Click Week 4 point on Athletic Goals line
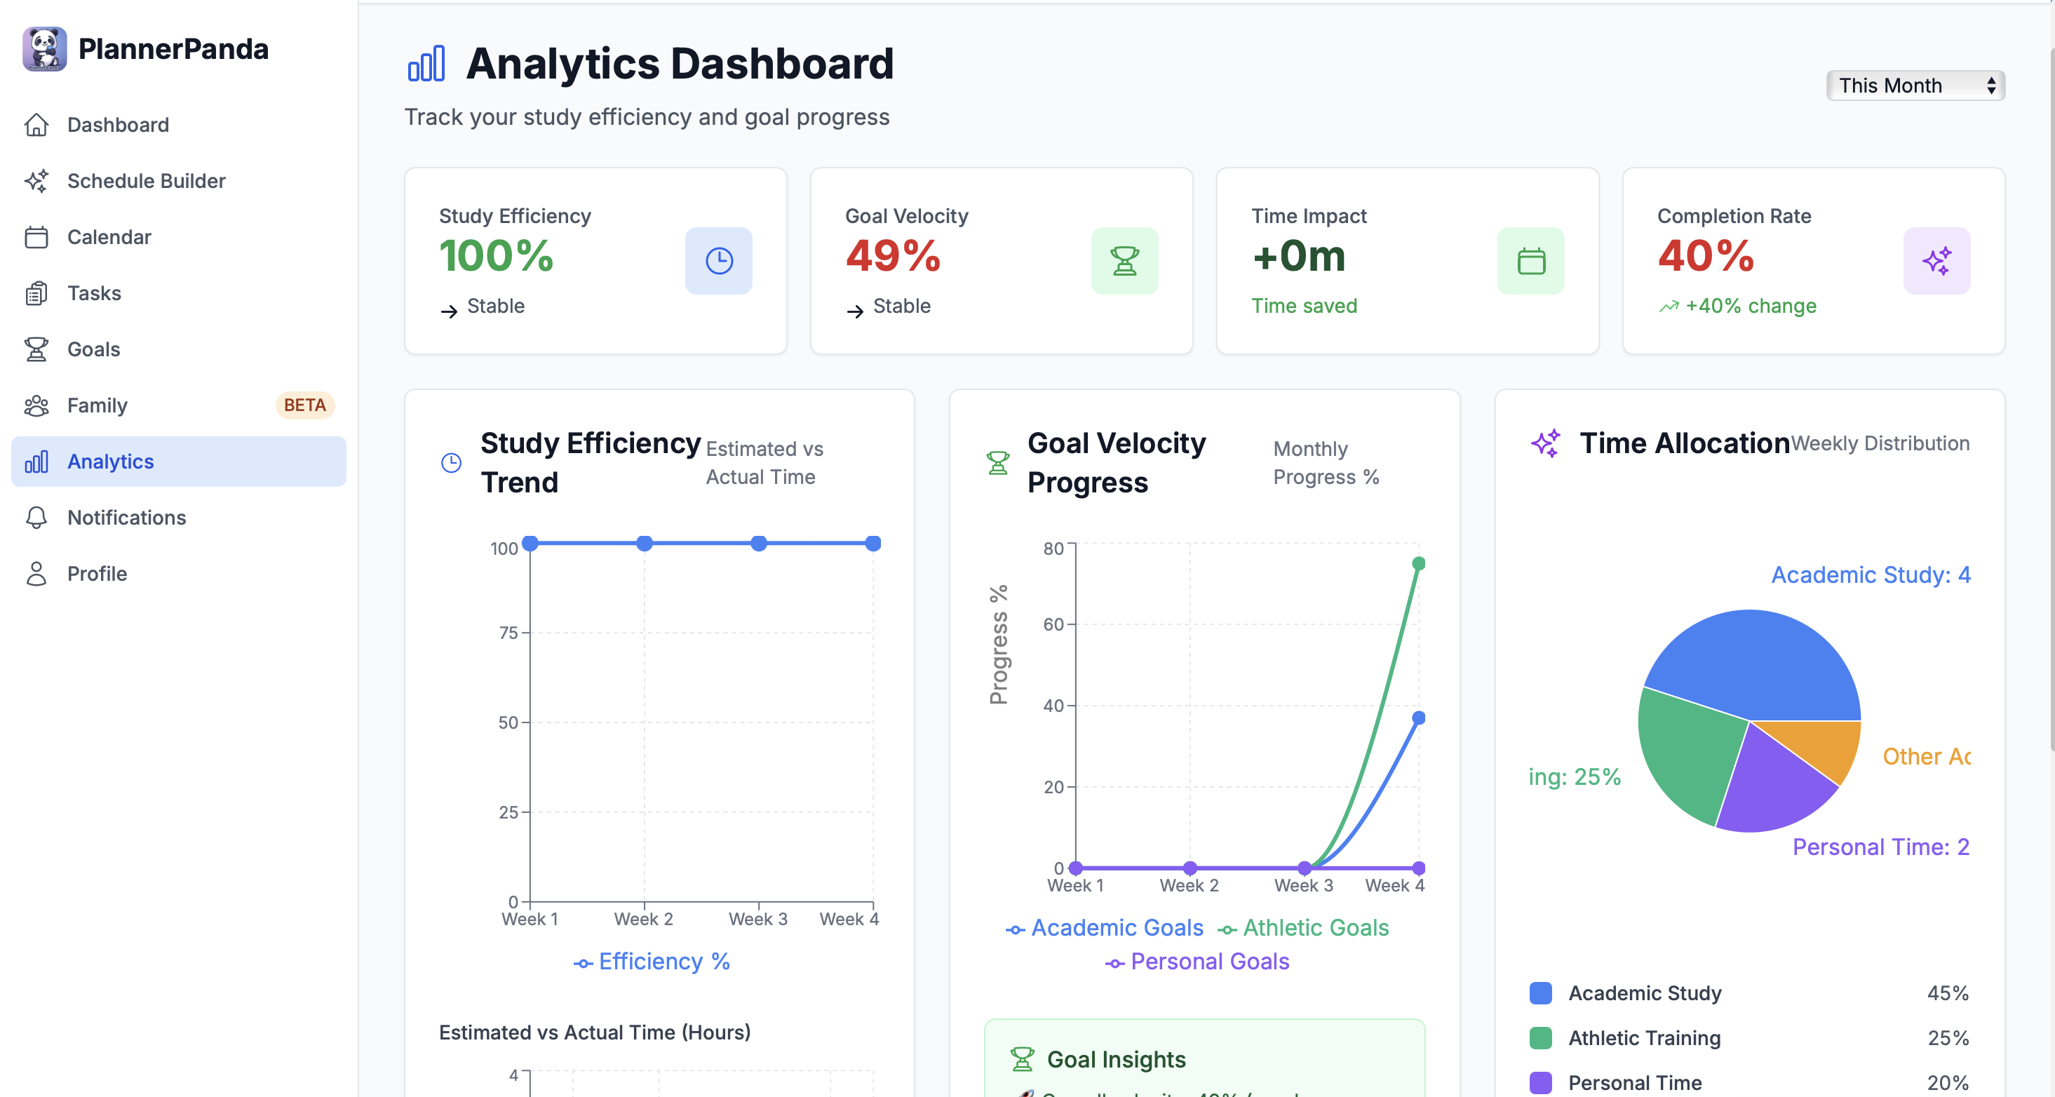The width and height of the screenshot is (2055, 1097). pos(1418,563)
